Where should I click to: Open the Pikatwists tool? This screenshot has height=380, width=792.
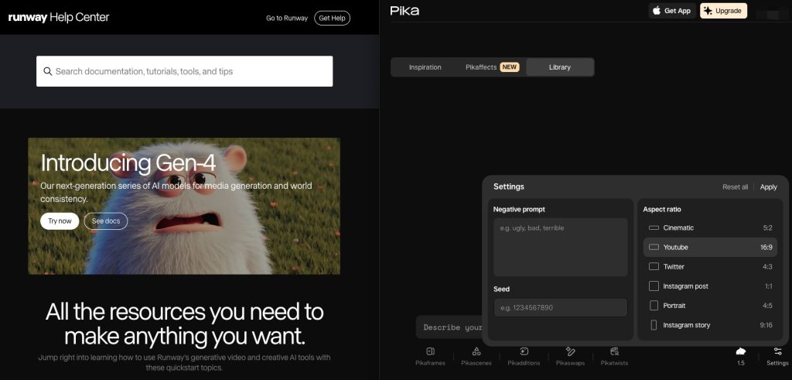point(614,355)
